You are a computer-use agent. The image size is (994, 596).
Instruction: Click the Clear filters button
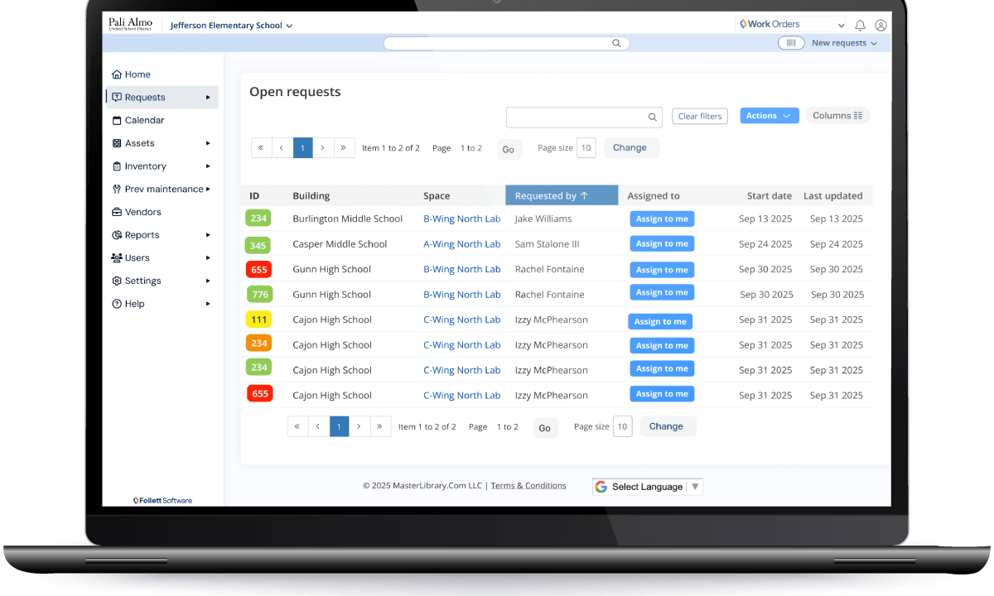point(699,116)
